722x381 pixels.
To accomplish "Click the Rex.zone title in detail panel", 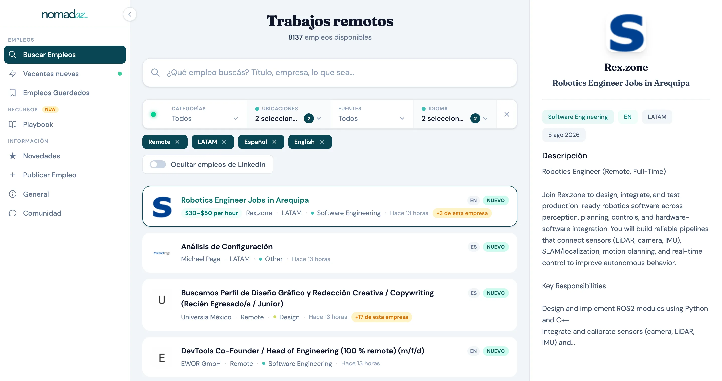I will tap(626, 67).
